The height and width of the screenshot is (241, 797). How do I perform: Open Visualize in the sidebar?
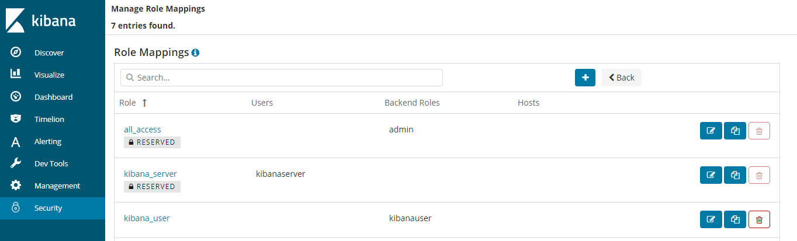click(x=49, y=75)
